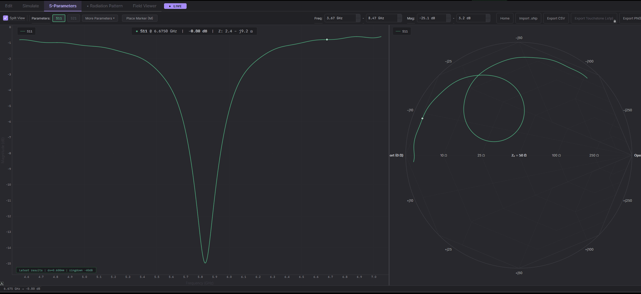Screen dimensions: 641x294
Task: Click the 7.0 frequency axis tick
Action: (374, 277)
